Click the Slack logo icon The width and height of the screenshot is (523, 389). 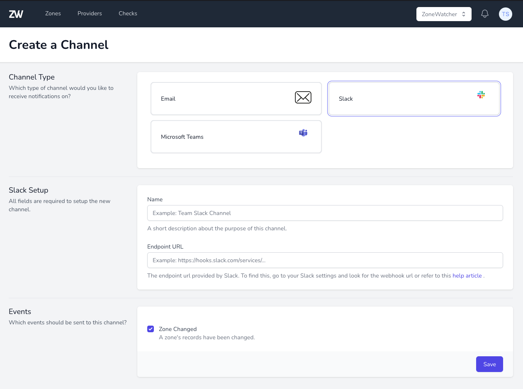tap(481, 94)
